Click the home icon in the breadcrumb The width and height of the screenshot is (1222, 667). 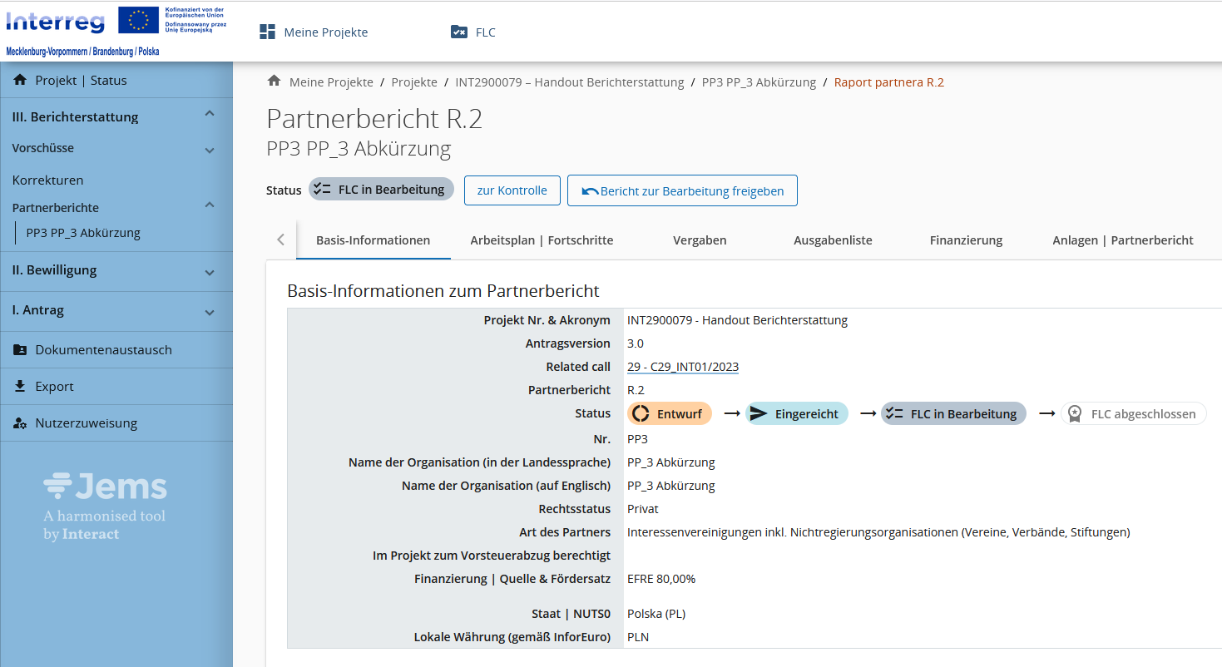tap(274, 82)
